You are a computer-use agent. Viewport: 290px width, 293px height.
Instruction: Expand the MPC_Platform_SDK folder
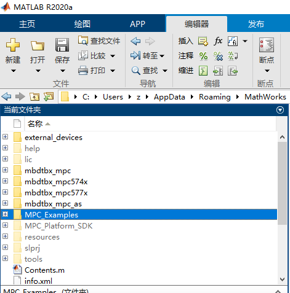pos(6,225)
